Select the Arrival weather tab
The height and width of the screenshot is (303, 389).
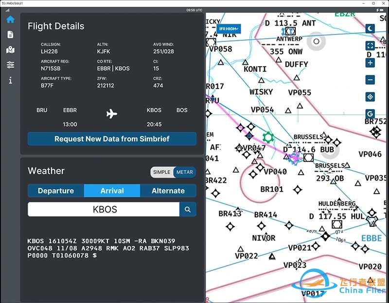point(112,191)
